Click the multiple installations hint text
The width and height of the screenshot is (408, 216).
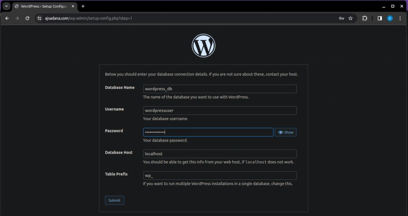[x=218, y=184]
